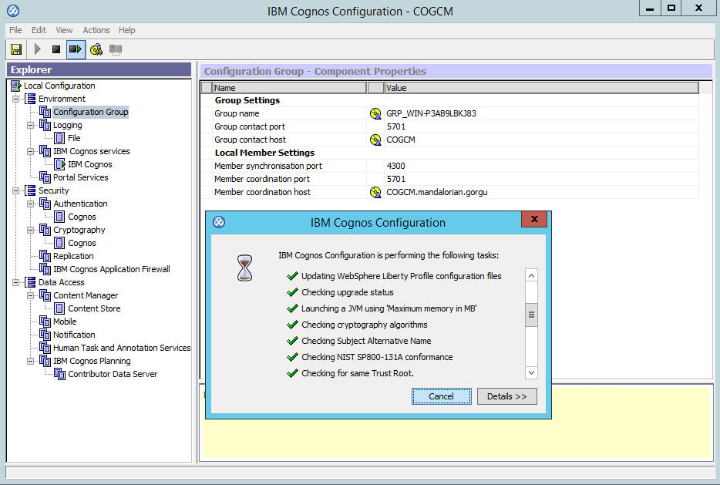Click the Save configuration toolbar icon

point(16,49)
